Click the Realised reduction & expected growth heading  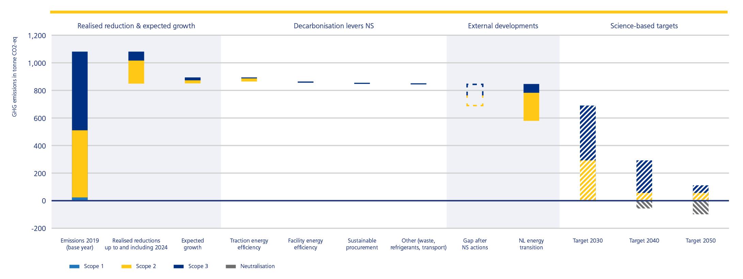click(136, 26)
